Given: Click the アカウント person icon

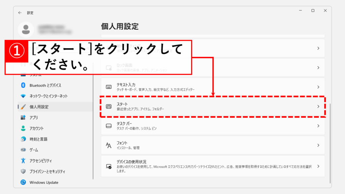Looking at the screenshot, I should pos(23,128).
